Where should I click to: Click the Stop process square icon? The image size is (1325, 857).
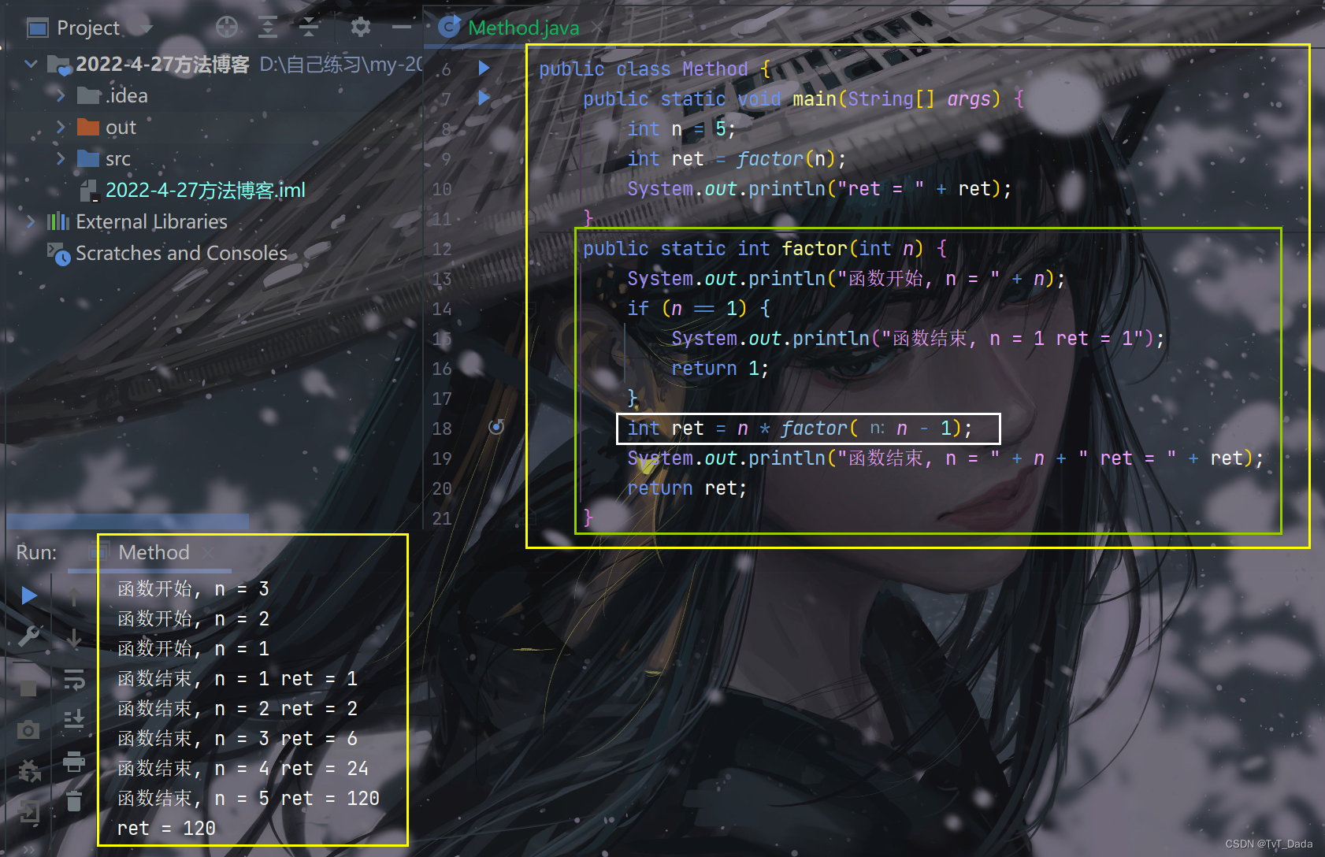tap(28, 688)
